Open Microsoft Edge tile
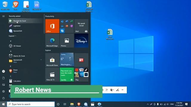Viewport: 191px width, 107px height. (52, 41)
